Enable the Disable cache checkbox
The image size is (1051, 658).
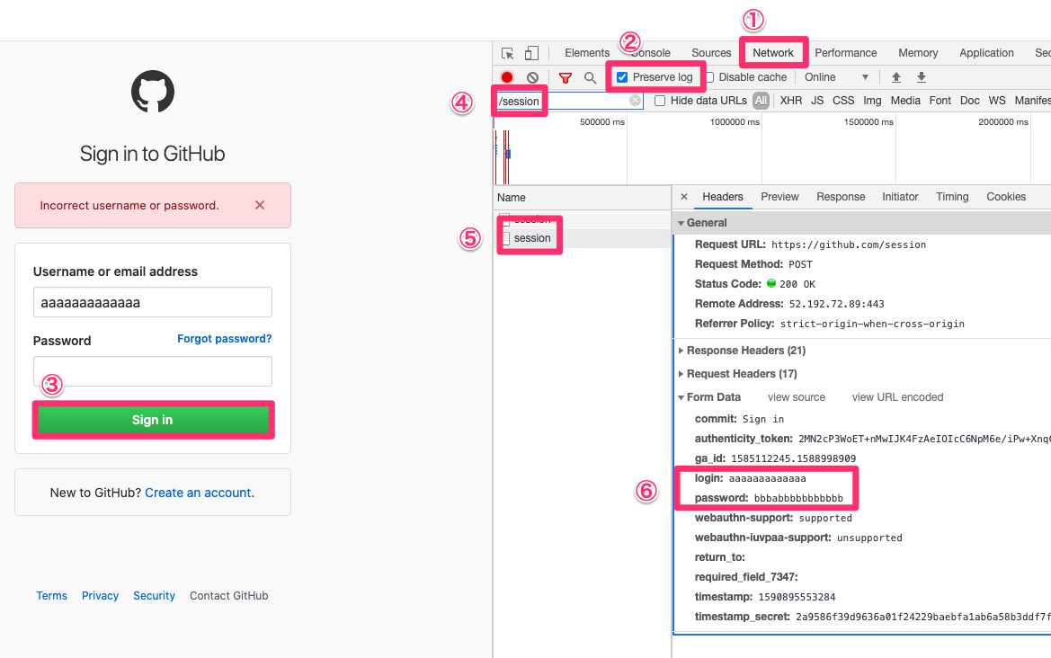tap(710, 77)
